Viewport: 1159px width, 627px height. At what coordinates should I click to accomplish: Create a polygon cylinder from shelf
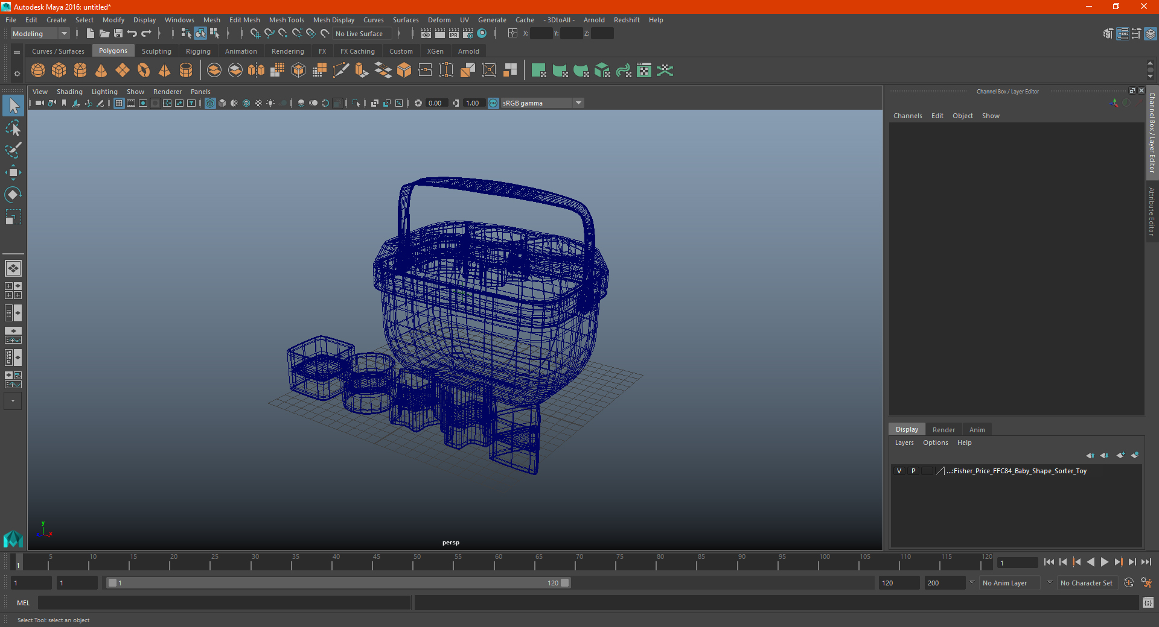[80, 71]
